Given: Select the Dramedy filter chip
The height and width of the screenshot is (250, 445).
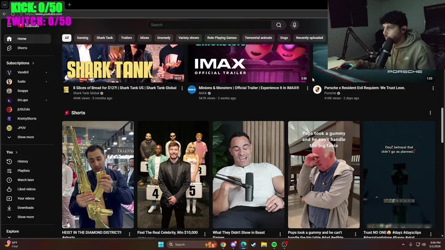Looking at the screenshot, I should click(x=164, y=38).
